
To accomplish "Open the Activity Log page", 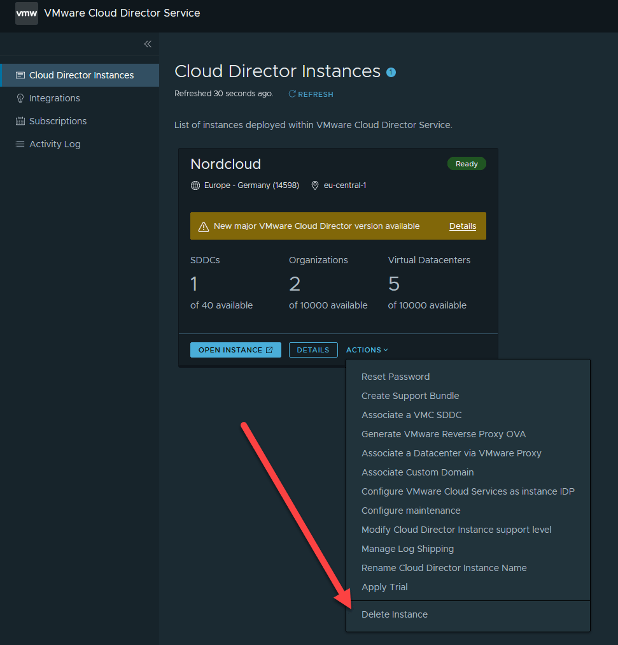I will pyautogui.click(x=54, y=144).
